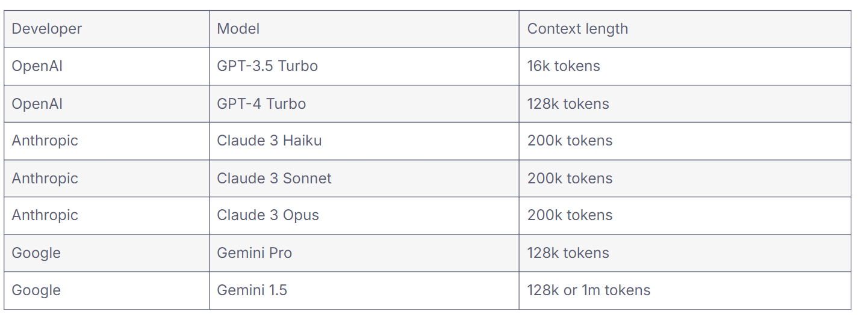This screenshot has width=858, height=315.
Task: Click 128k tokens in GPT-4 Turbo row
Action: point(685,103)
